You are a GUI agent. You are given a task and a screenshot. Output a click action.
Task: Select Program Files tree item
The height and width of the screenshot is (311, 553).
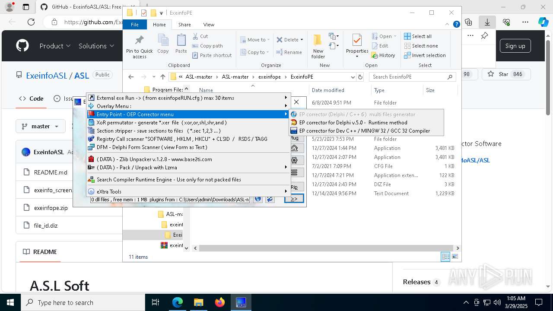(163, 90)
